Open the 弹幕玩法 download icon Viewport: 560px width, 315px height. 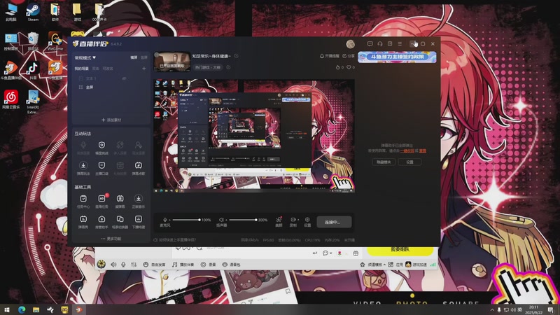(x=83, y=165)
